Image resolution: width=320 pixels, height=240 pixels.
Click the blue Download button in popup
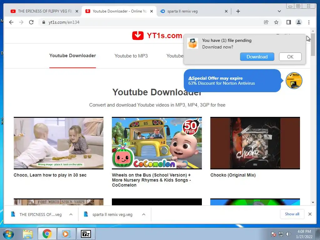pyautogui.click(x=257, y=57)
